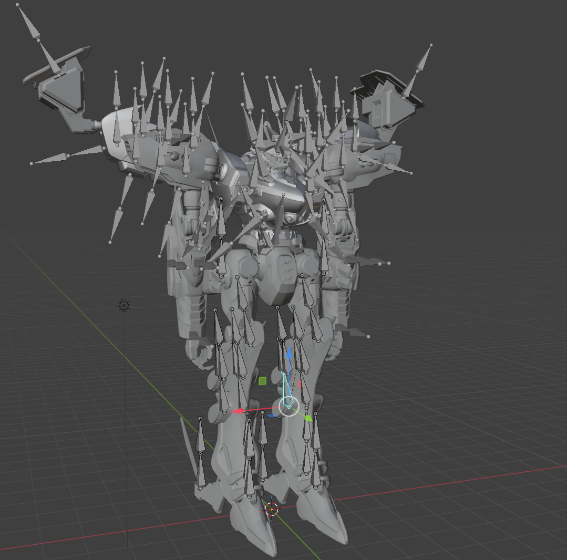The image size is (567, 560).
Task: Click the red square plane handle of gizmo
Action: pyautogui.click(x=300, y=385)
